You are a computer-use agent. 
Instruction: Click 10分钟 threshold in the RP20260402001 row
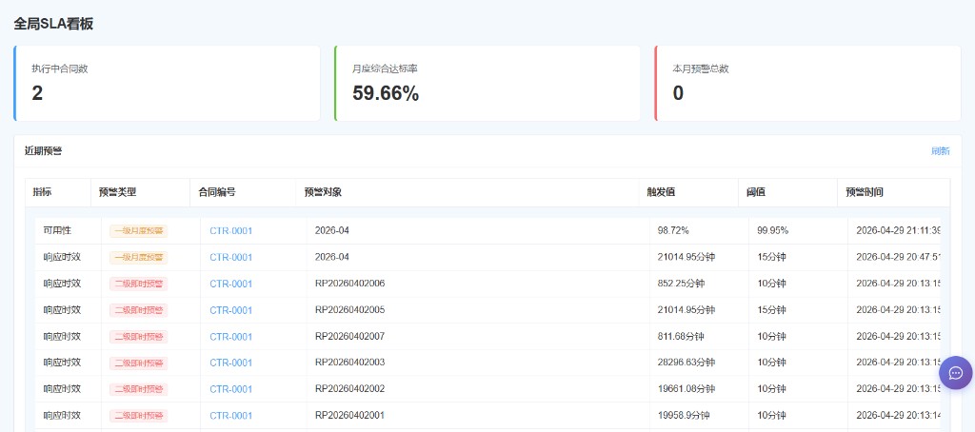(x=771, y=415)
